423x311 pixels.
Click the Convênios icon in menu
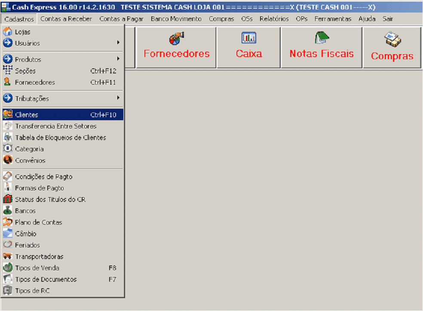[x=7, y=160]
